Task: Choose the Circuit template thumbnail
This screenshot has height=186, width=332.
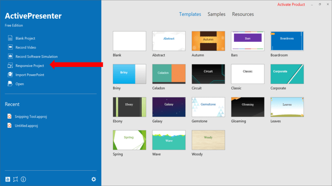Action: click(x=208, y=74)
